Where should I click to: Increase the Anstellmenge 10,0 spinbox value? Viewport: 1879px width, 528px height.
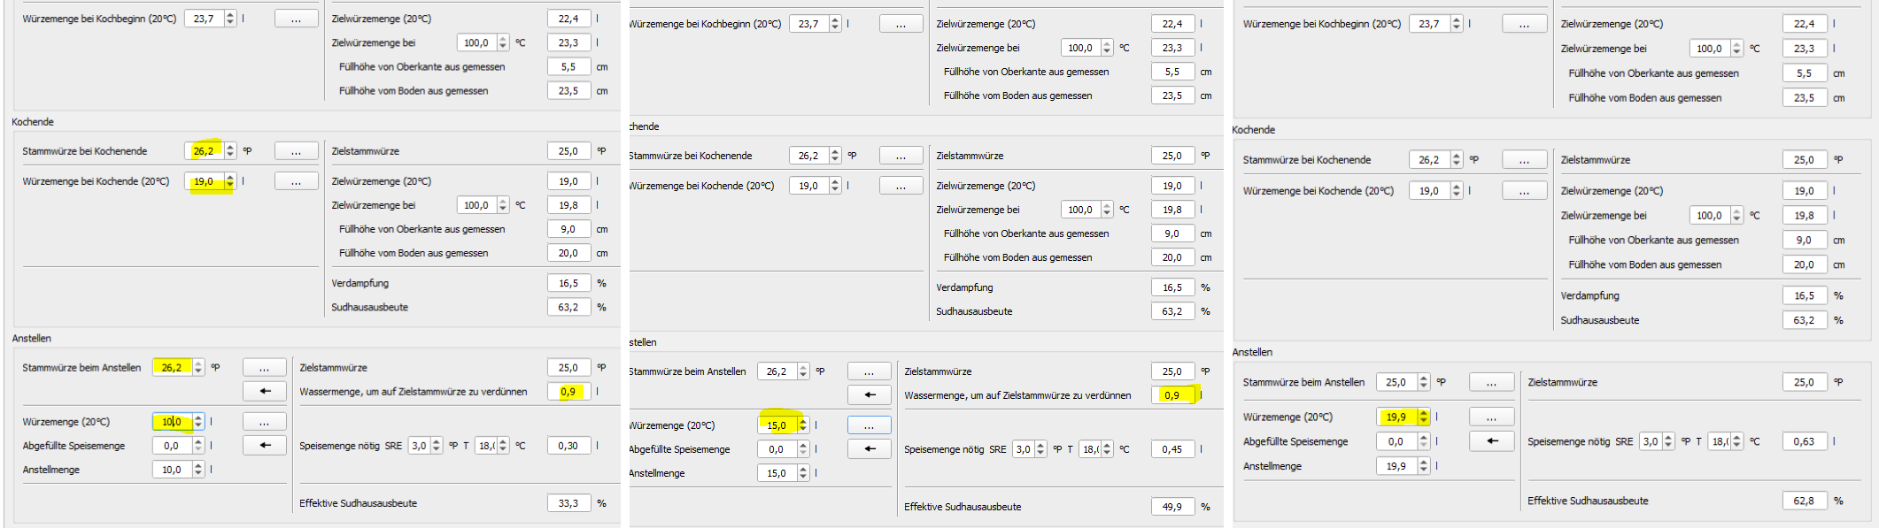[x=198, y=466]
